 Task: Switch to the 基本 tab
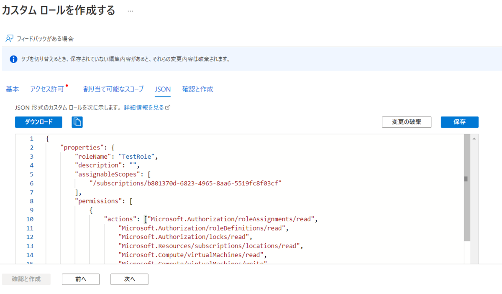tap(12, 89)
